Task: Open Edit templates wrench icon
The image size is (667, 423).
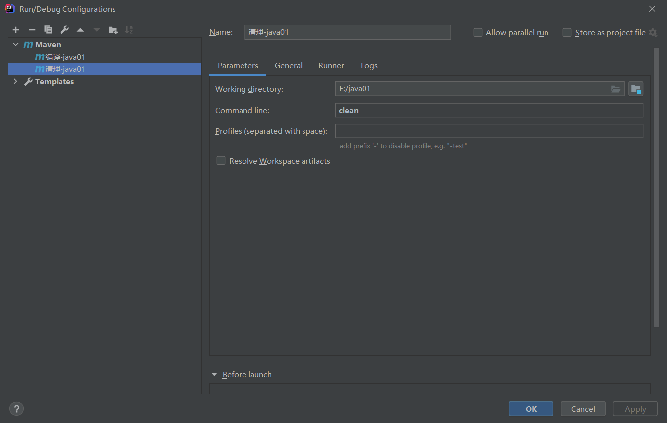Action: click(x=64, y=30)
